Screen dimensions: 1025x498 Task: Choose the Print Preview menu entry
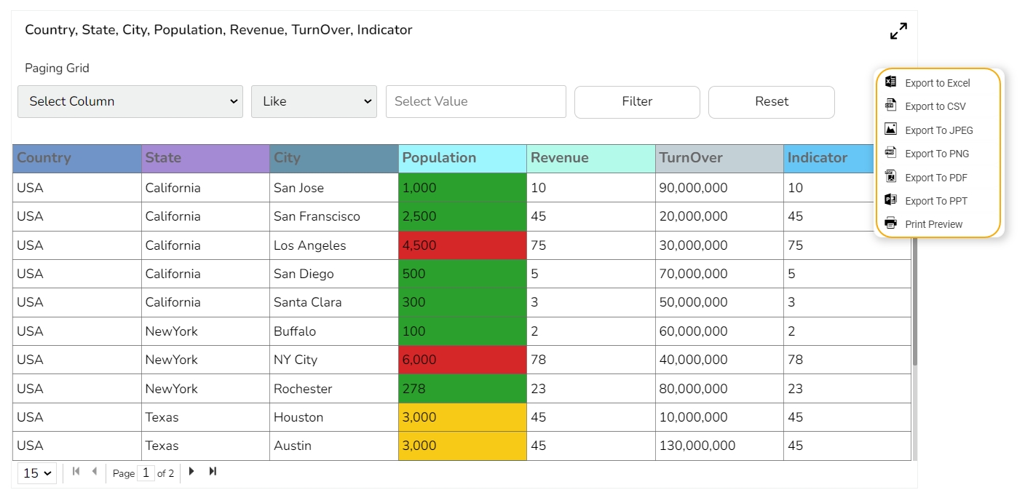[933, 224]
